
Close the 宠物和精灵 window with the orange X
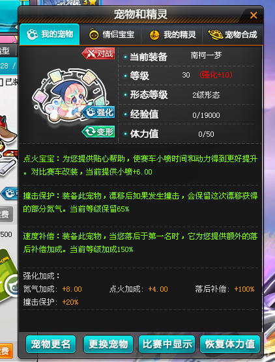pyautogui.click(x=253, y=15)
